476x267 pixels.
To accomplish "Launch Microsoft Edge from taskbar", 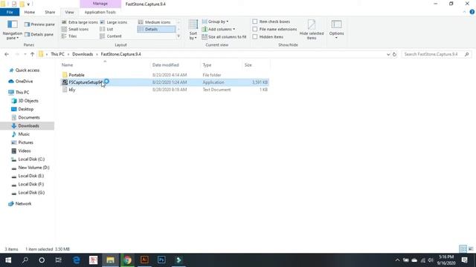I will coord(76,260).
